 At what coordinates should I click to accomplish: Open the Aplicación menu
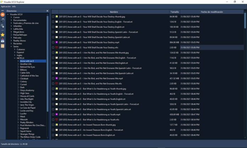coord(6,6)
